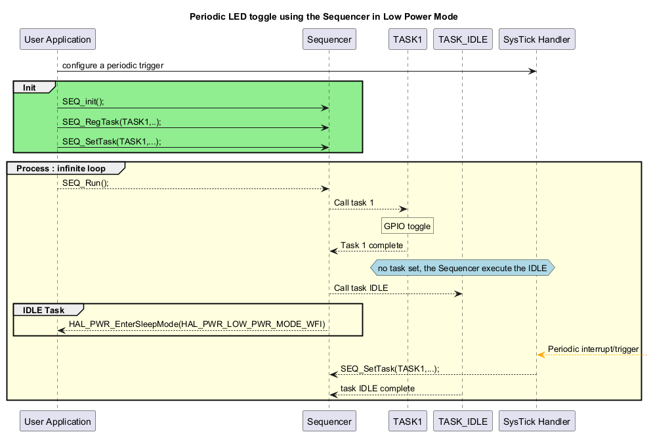Click the TASK1 participant box

[407, 39]
